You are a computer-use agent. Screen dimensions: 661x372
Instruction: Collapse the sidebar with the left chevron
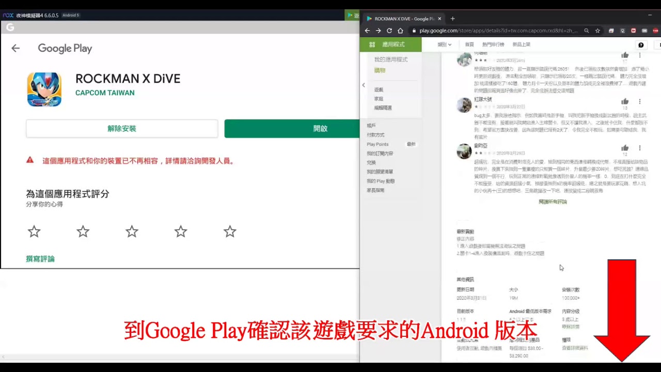click(363, 85)
